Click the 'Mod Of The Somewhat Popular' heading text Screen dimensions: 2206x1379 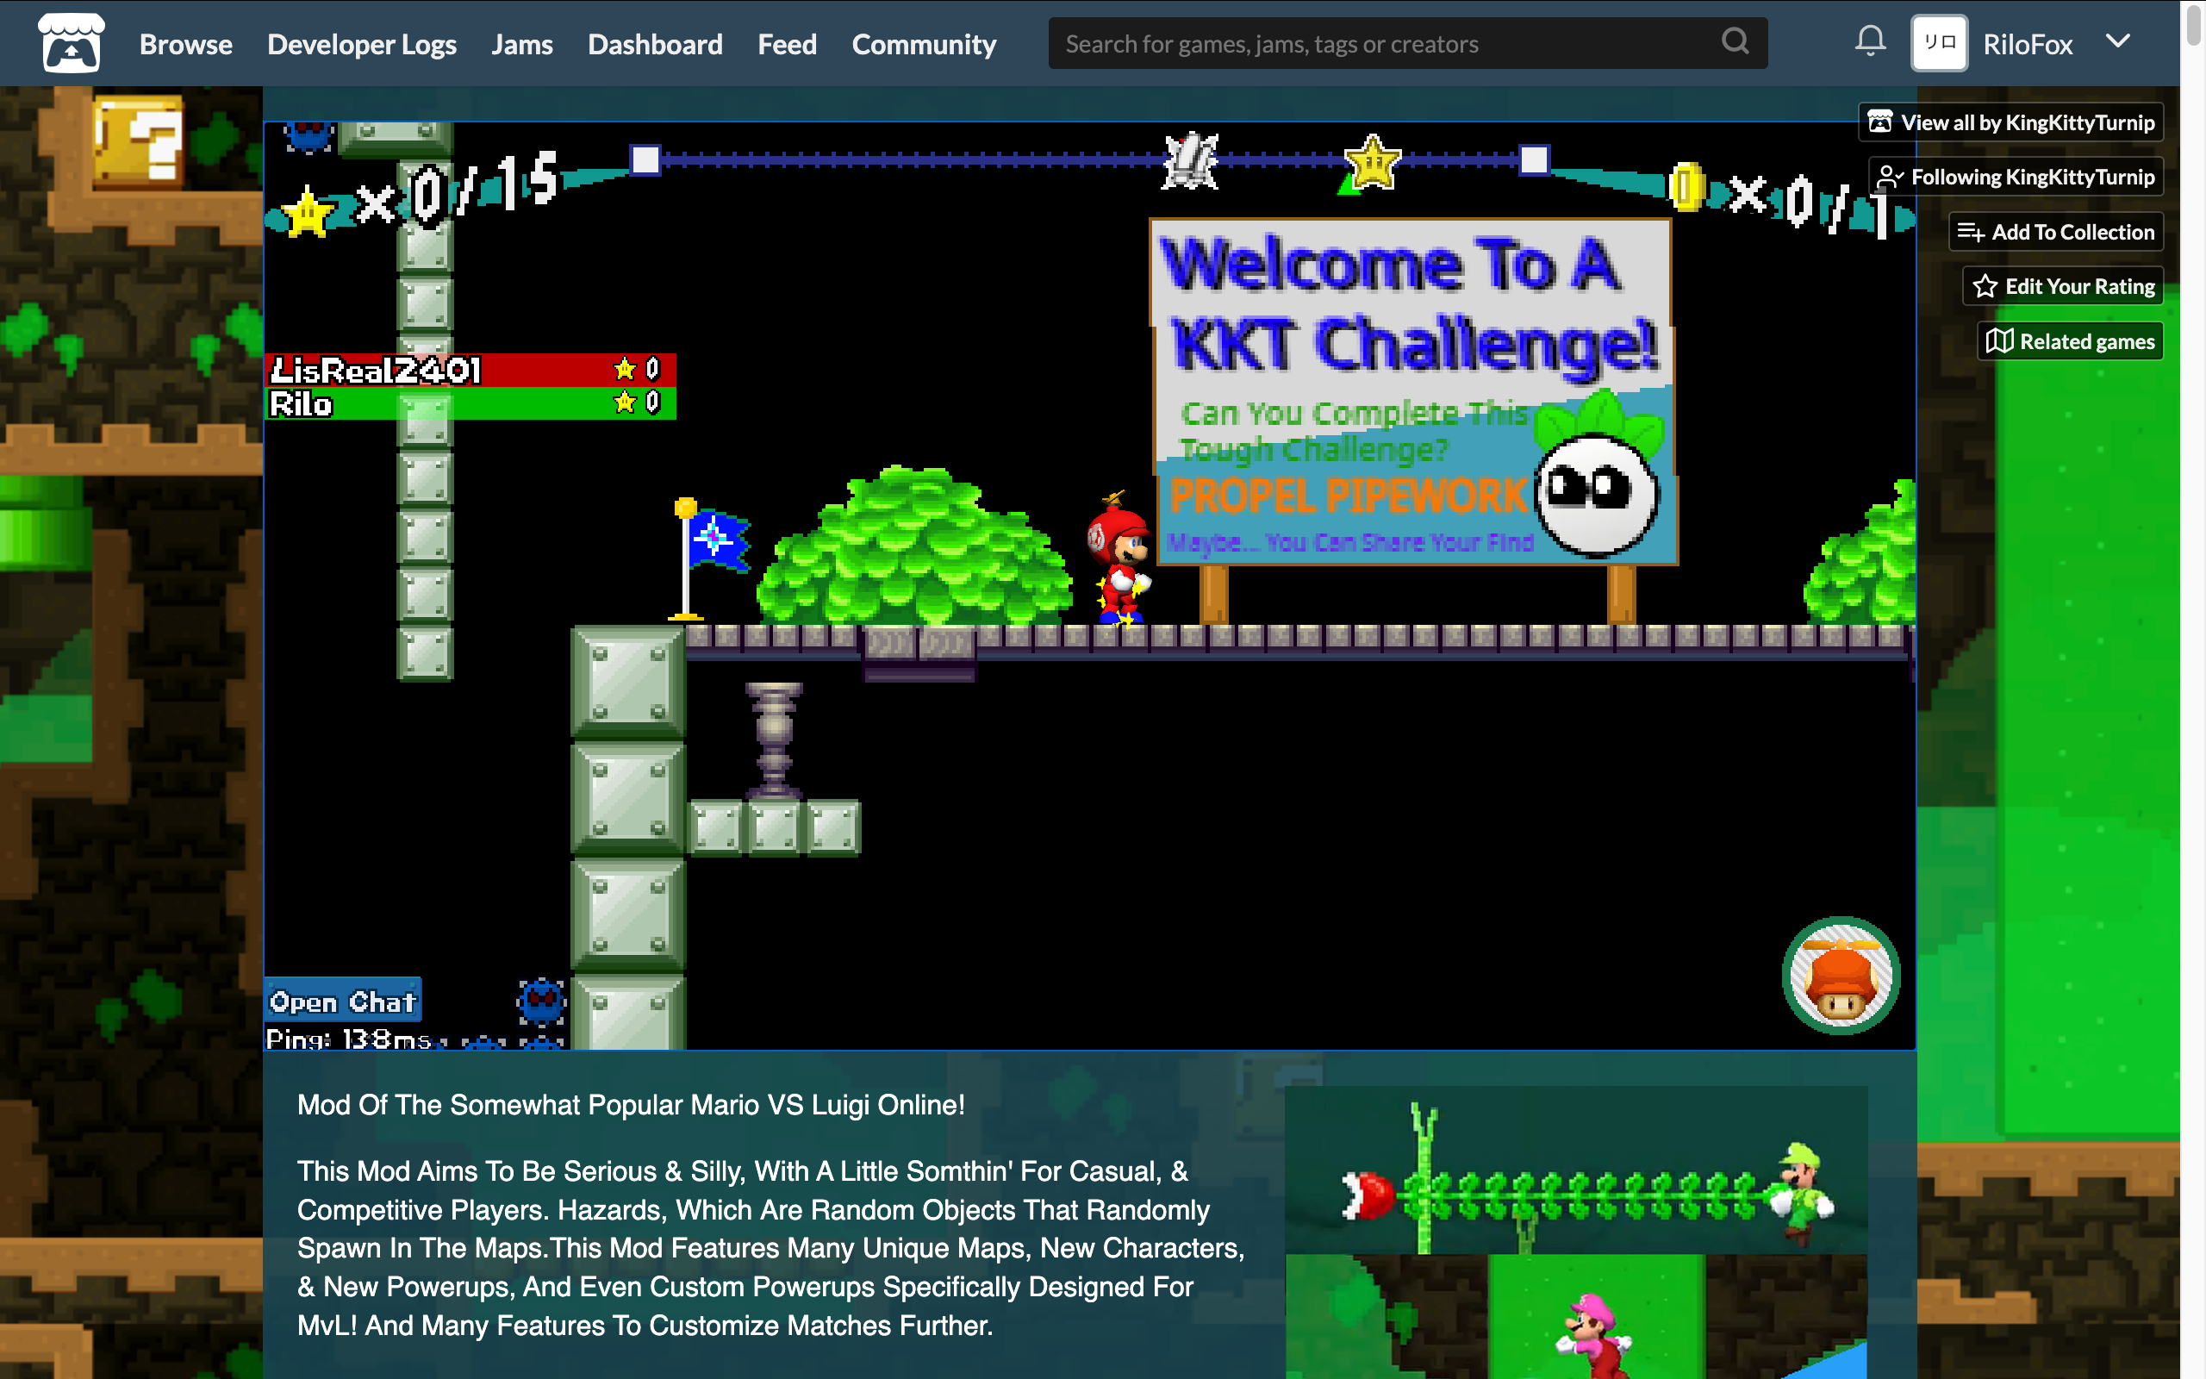pyautogui.click(x=631, y=1104)
